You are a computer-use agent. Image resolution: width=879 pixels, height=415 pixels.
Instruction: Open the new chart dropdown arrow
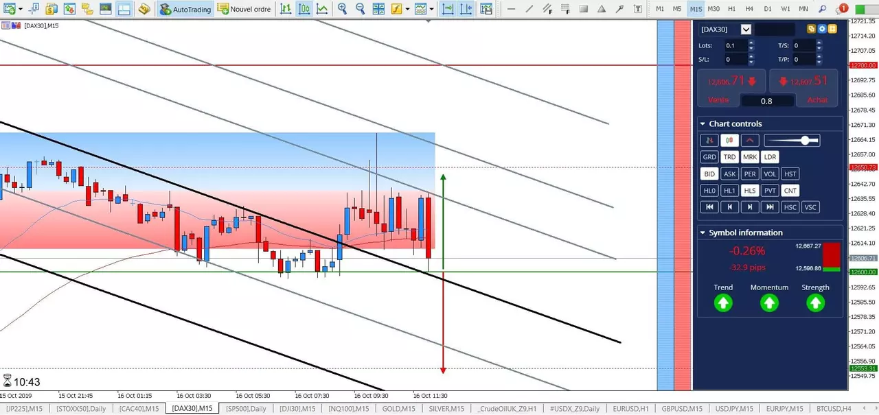coord(21,10)
